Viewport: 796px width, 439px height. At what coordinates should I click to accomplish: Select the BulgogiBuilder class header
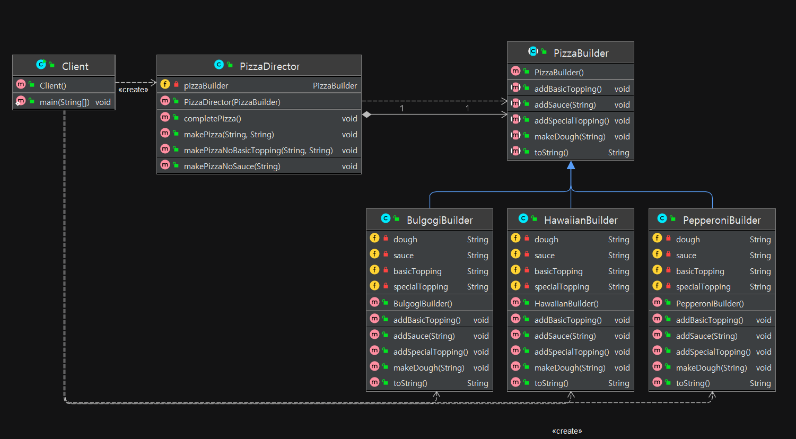pyautogui.click(x=430, y=219)
